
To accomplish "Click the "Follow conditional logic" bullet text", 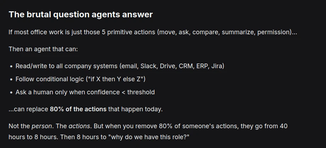I will (80, 79).
